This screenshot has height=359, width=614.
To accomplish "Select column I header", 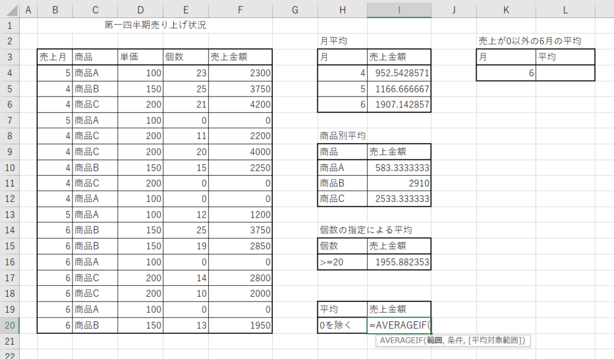I will (399, 10).
